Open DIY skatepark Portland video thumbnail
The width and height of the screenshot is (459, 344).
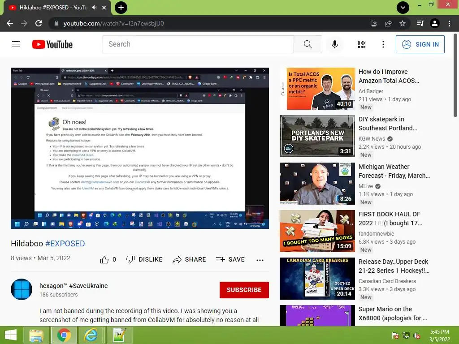click(317, 136)
